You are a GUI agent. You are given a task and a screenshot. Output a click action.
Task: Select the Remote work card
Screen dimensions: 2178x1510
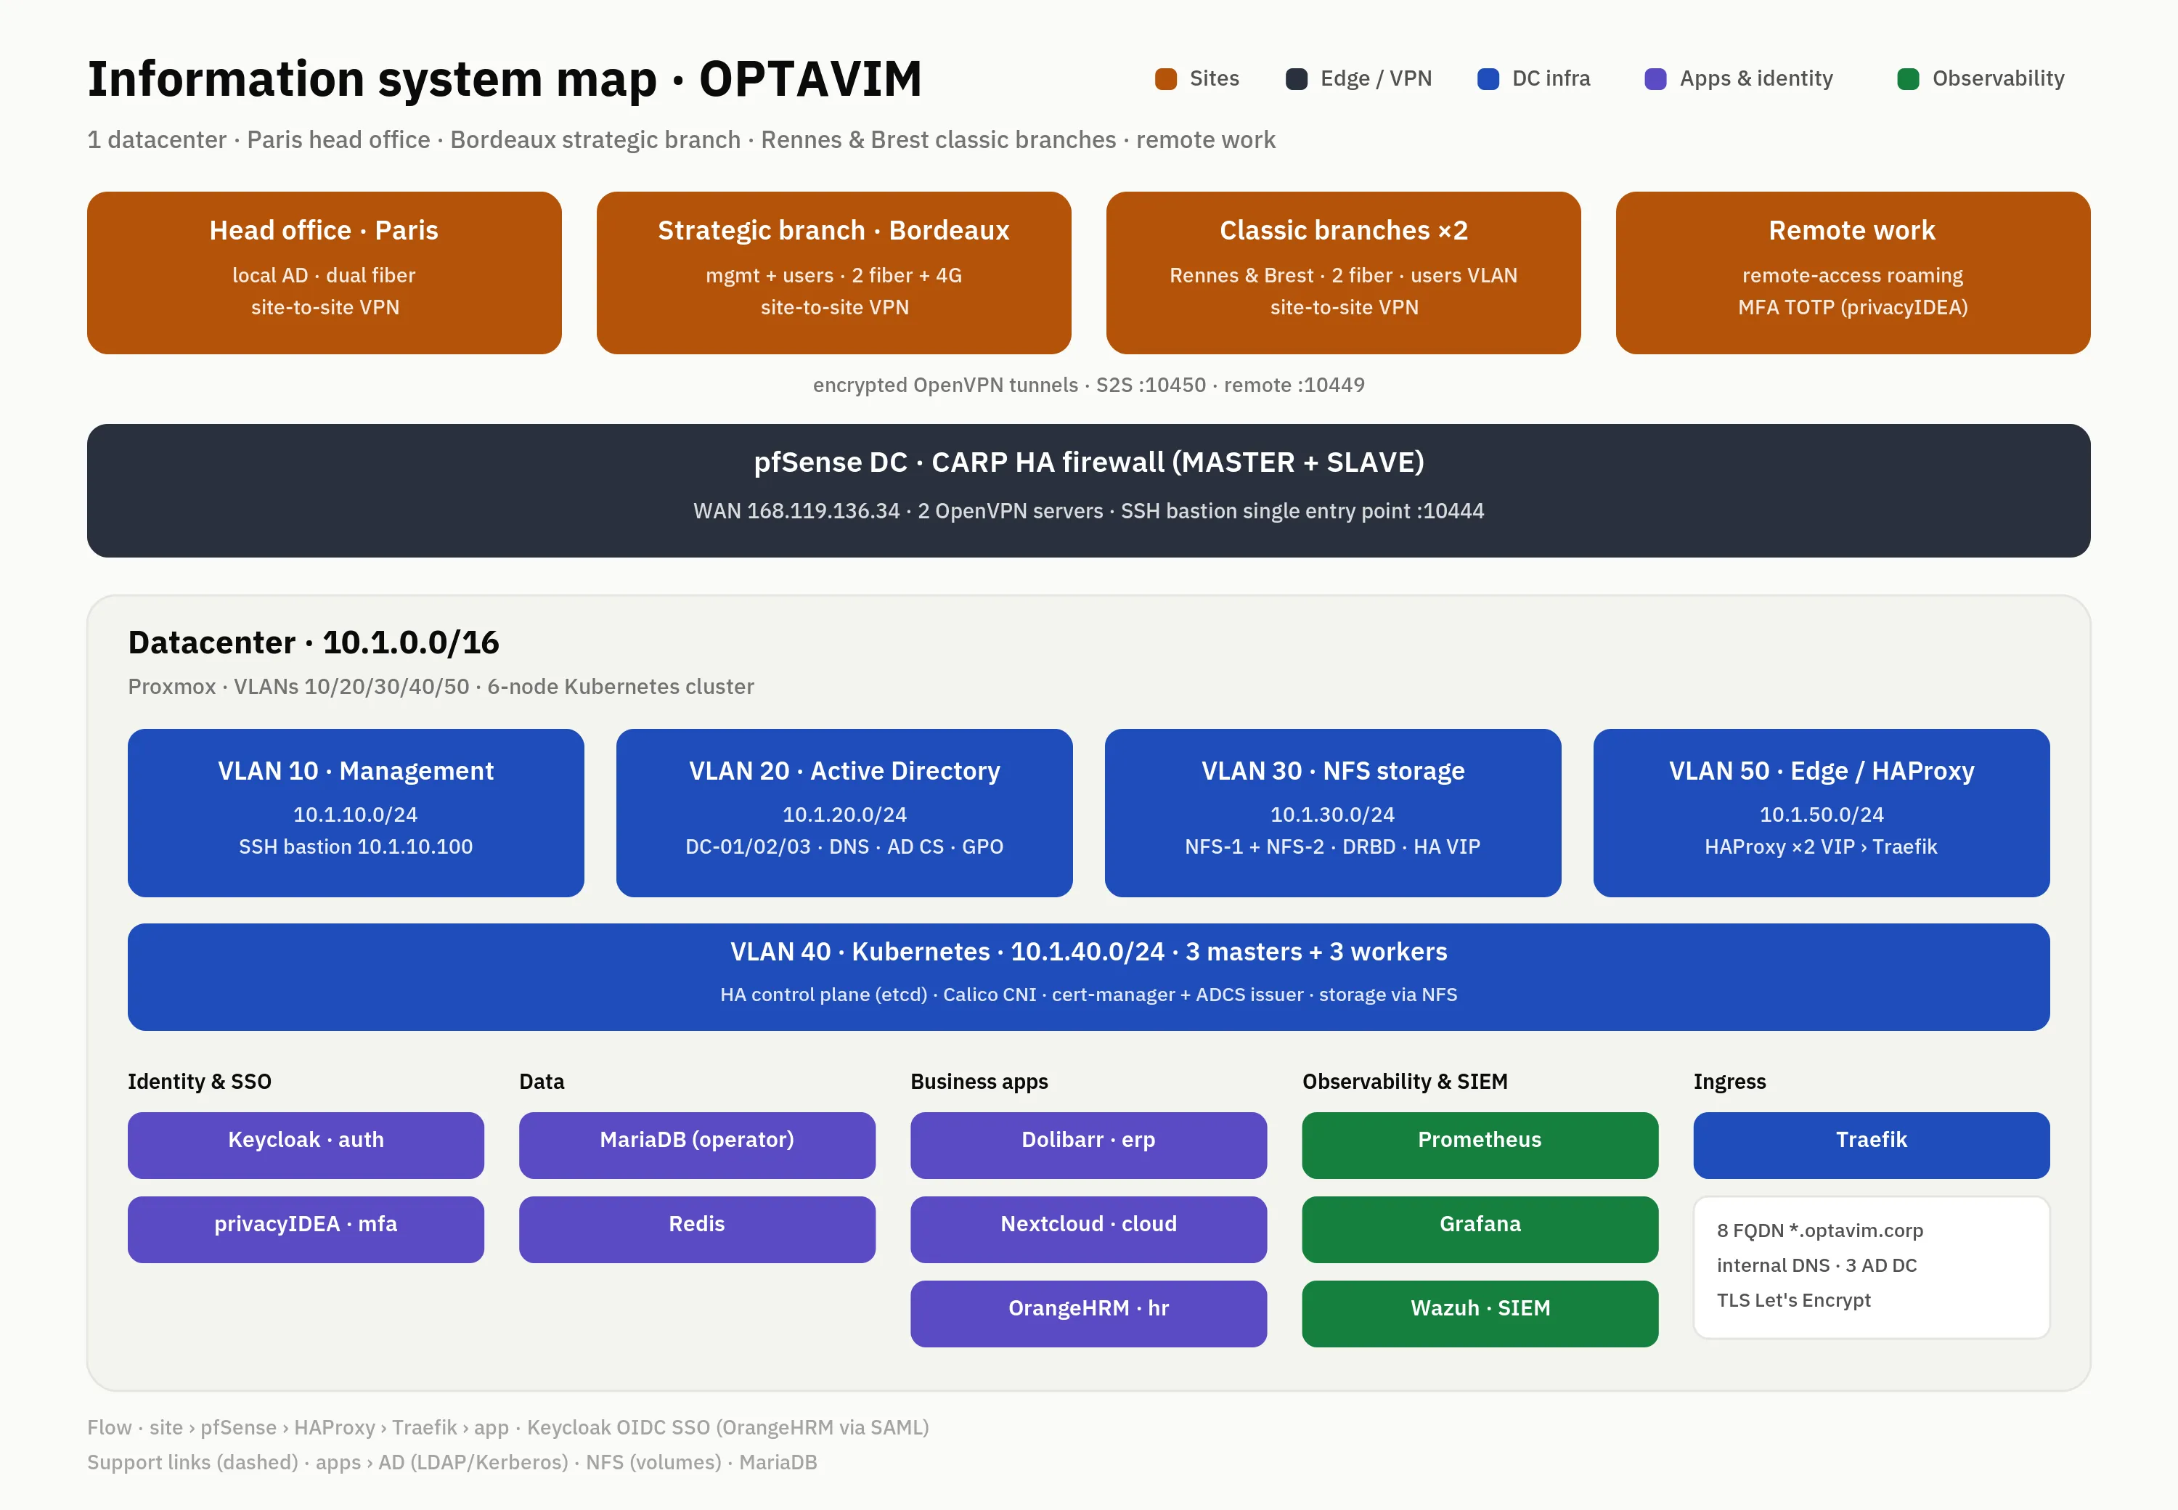point(1853,272)
